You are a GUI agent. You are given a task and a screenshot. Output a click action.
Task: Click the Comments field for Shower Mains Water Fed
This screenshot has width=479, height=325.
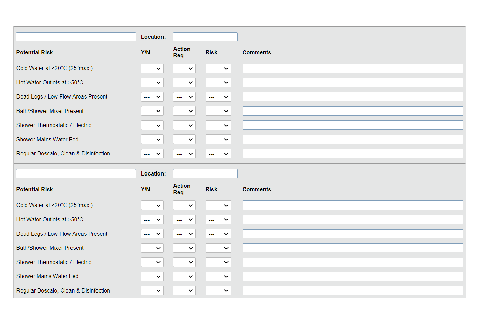point(352,139)
